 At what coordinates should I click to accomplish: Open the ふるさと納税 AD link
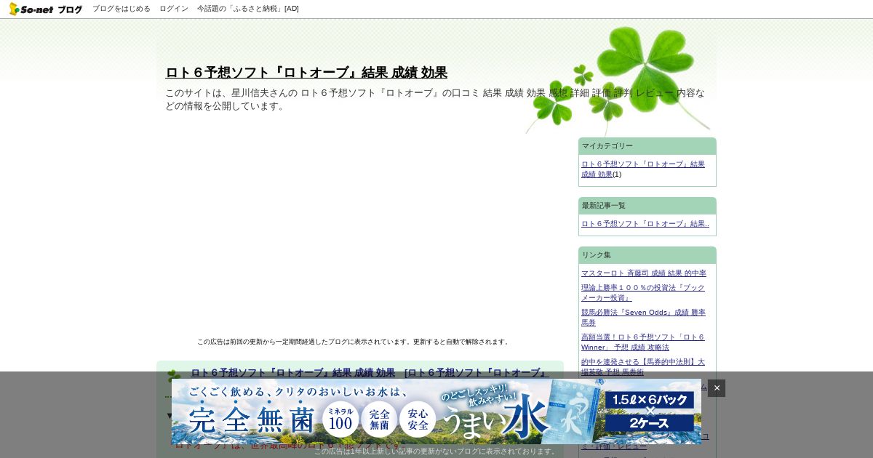(248, 9)
